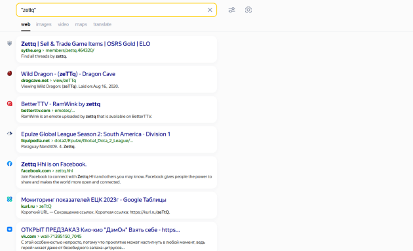Clear the search query with the X icon
The width and height of the screenshot is (413, 251).
[210, 10]
